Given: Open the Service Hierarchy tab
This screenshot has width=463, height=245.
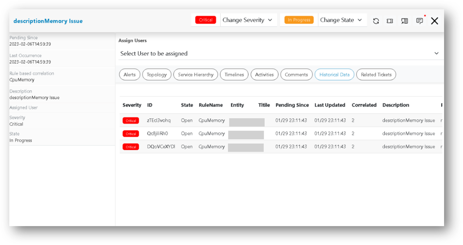Looking at the screenshot, I should (x=196, y=74).
